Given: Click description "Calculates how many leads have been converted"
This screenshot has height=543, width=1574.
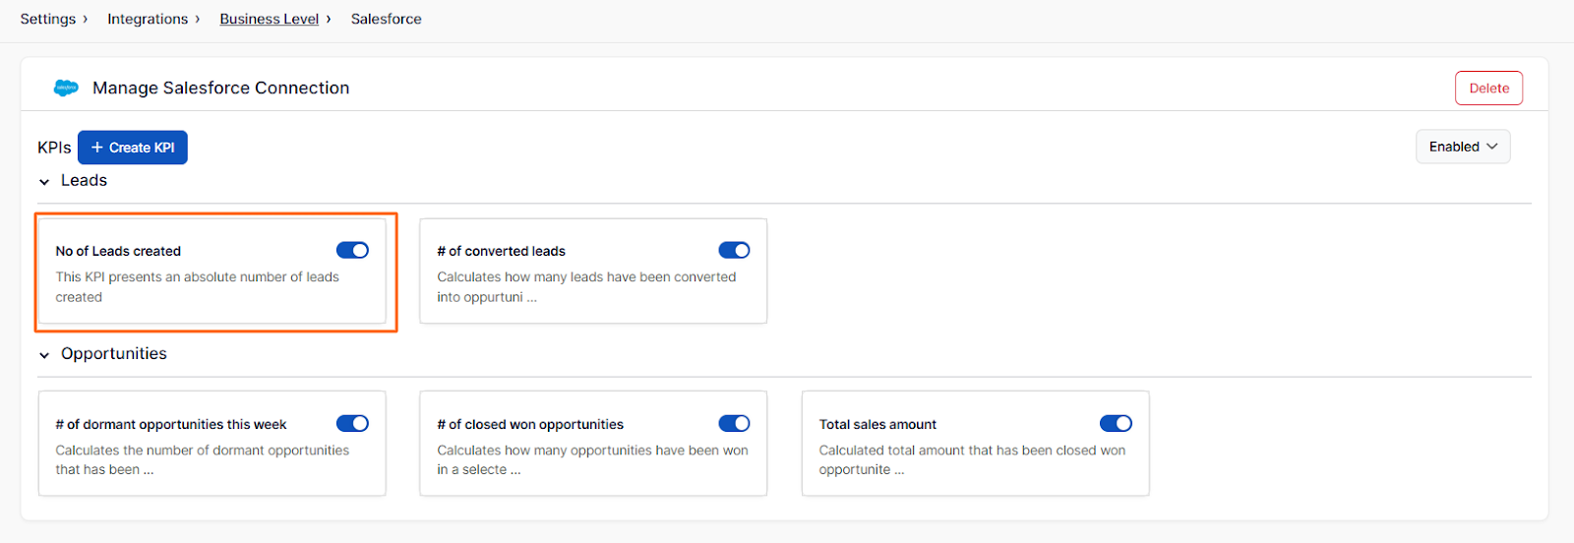Looking at the screenshot, I should (x=587, y=286).
